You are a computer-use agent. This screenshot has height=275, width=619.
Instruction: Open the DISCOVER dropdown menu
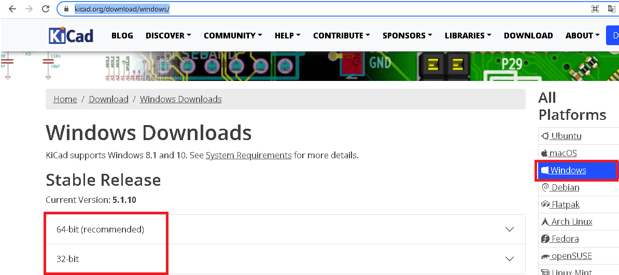(x=168, y=36)
